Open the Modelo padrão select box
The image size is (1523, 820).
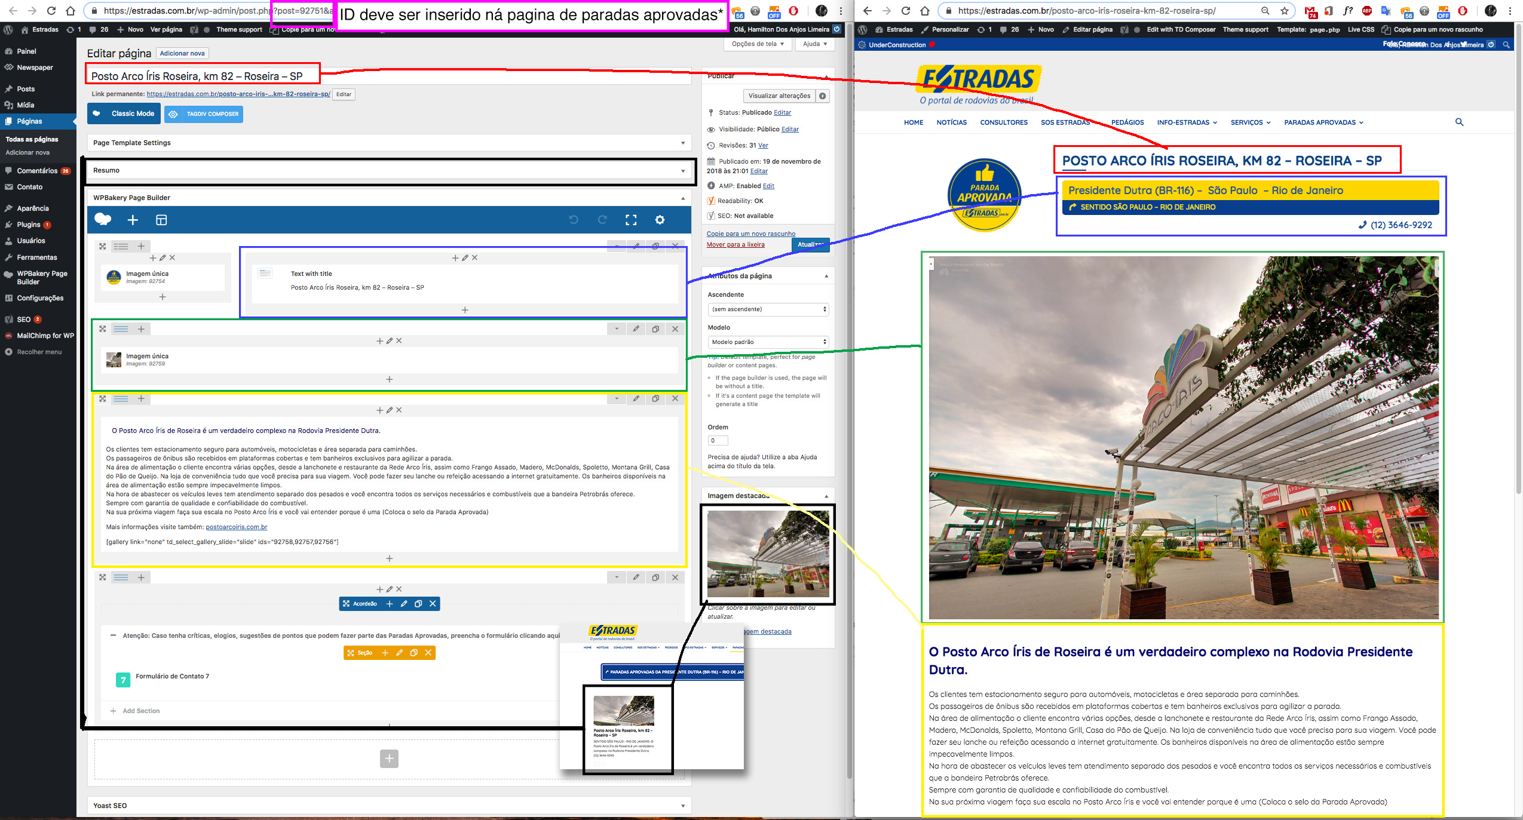(x=768, y=342)
